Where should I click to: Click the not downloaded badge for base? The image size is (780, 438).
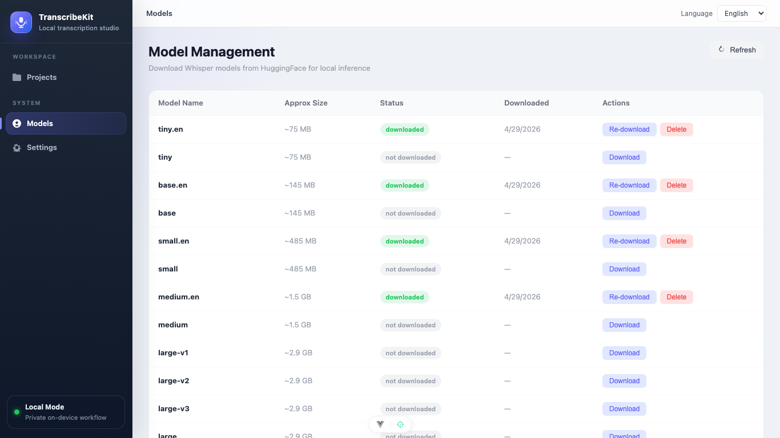pos(411,213)
